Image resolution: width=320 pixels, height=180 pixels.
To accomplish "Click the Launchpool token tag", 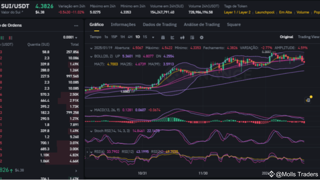I will 265,12.
